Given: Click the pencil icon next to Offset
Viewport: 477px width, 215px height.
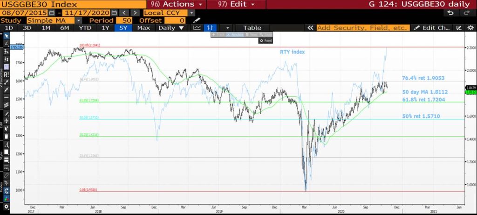Looking at the screenshot, I should pos(197,20).
